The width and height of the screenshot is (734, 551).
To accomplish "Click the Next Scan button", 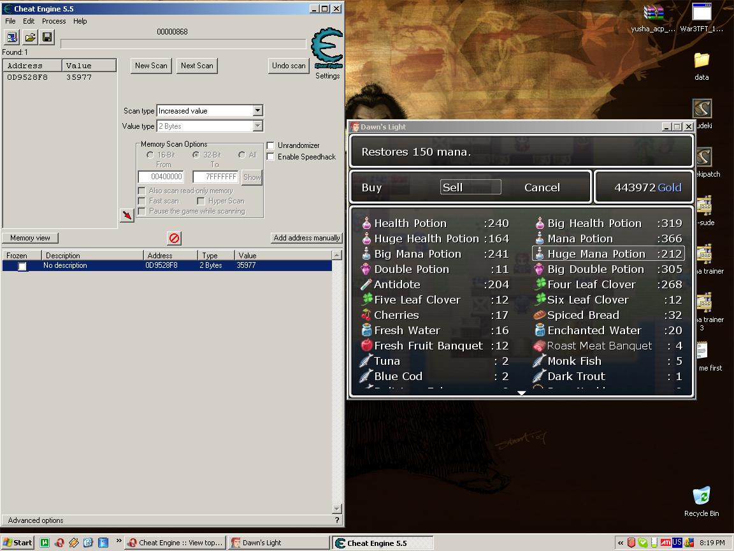I will (x=197, y=66).
